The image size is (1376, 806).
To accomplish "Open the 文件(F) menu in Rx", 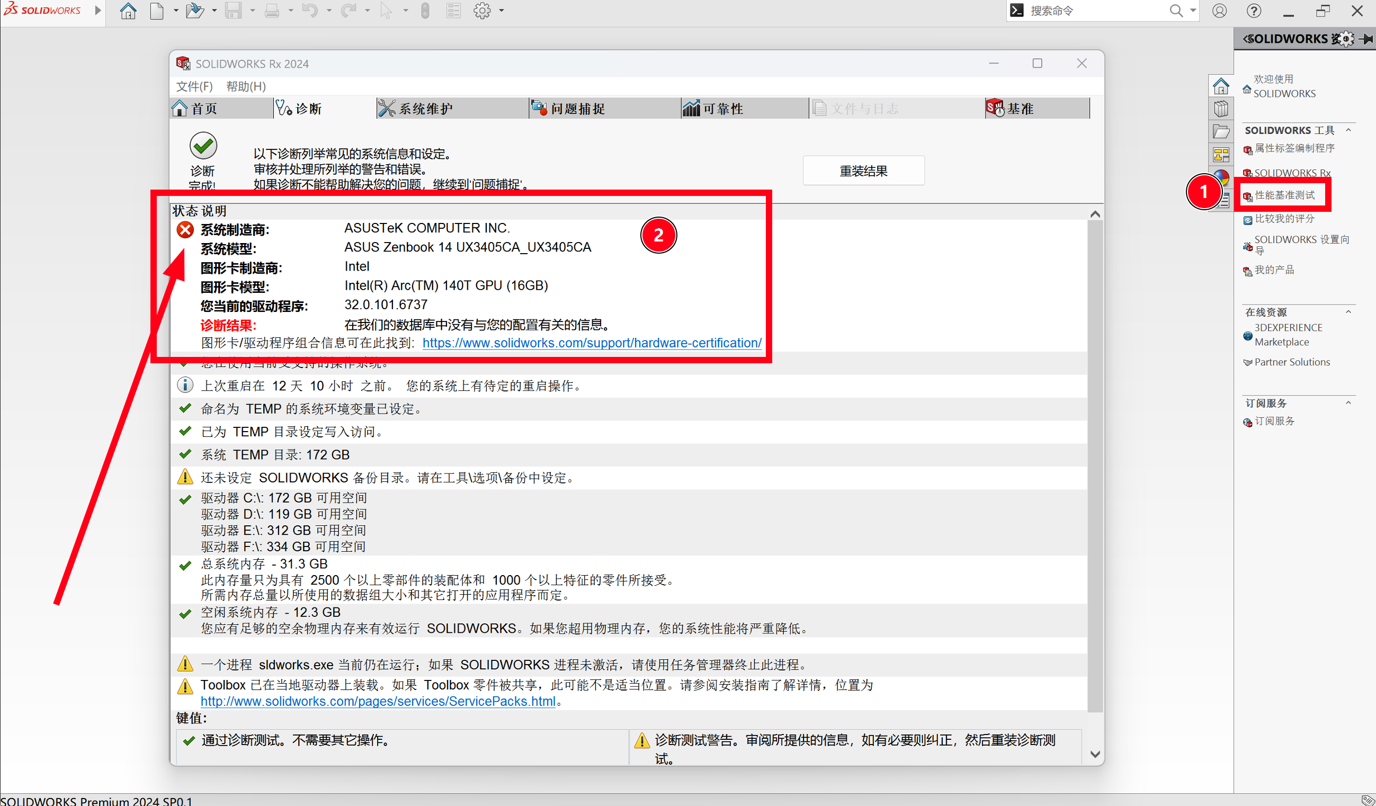I will [194, 86].
